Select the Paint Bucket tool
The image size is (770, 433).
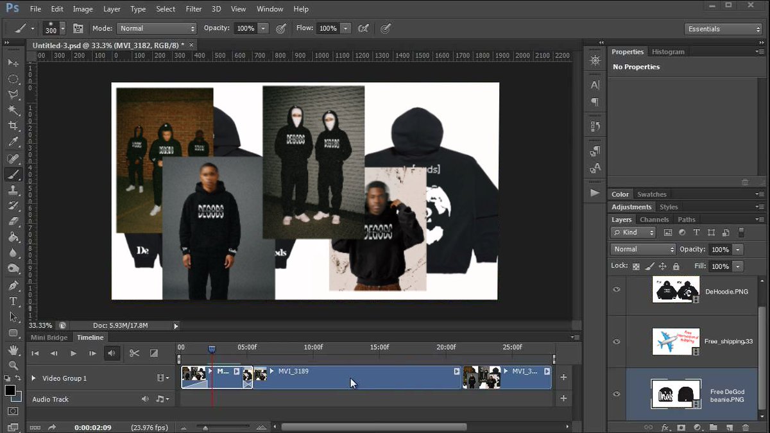(13, 237)
